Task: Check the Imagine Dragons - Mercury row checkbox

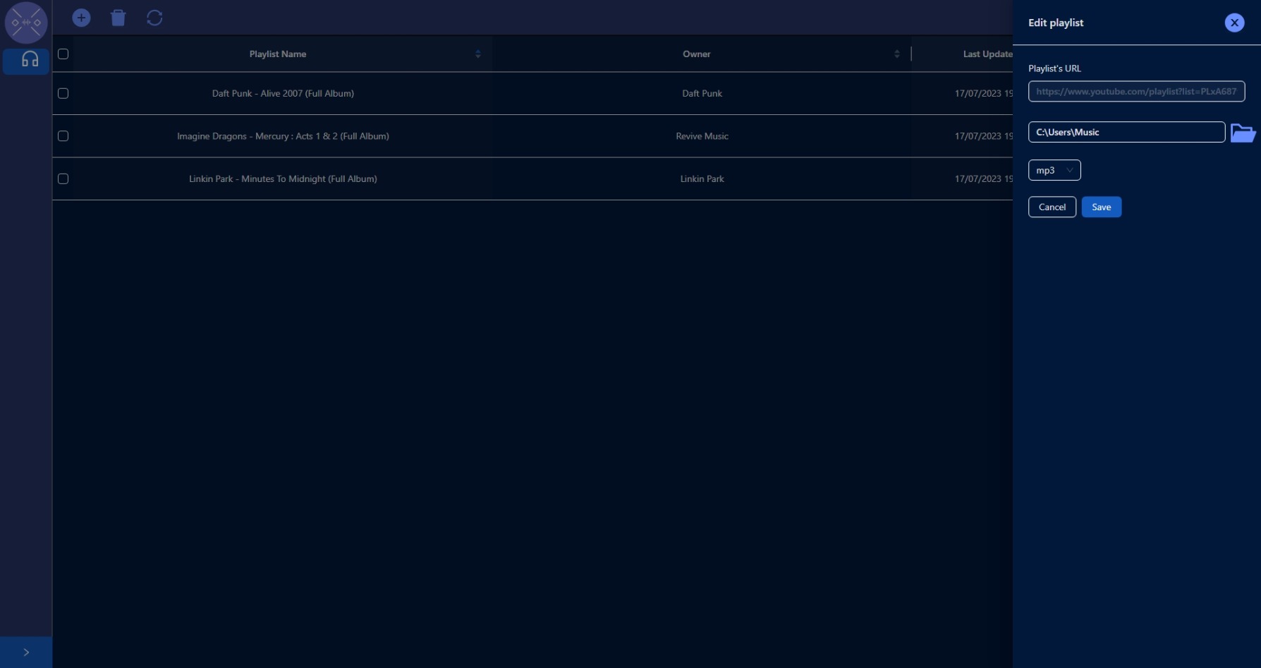Action: pos(63,136)
